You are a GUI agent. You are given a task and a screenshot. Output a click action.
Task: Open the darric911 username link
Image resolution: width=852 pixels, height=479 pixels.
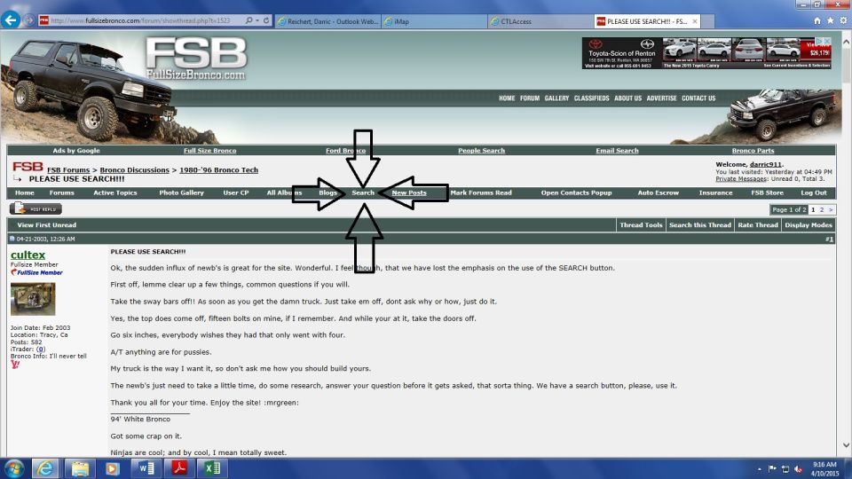(x=766, y=164)
